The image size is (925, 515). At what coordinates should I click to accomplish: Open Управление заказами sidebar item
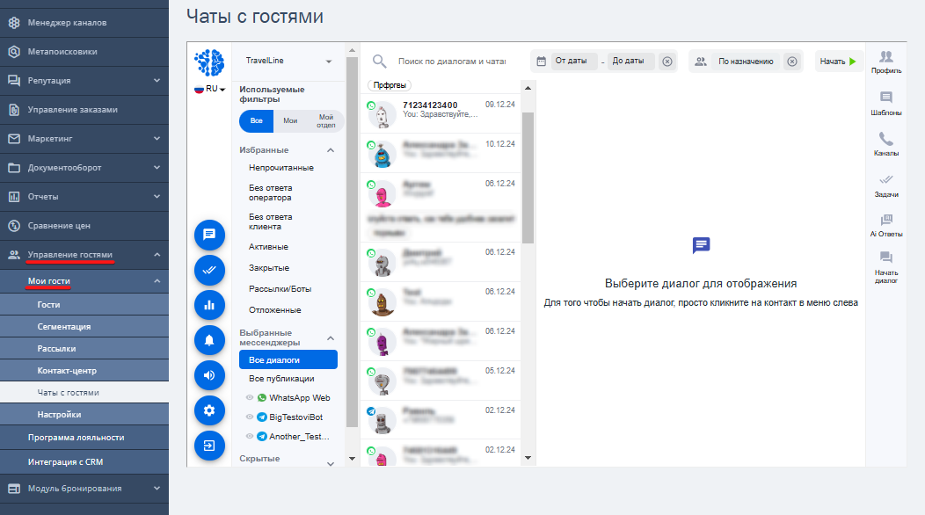click(84, 110)
